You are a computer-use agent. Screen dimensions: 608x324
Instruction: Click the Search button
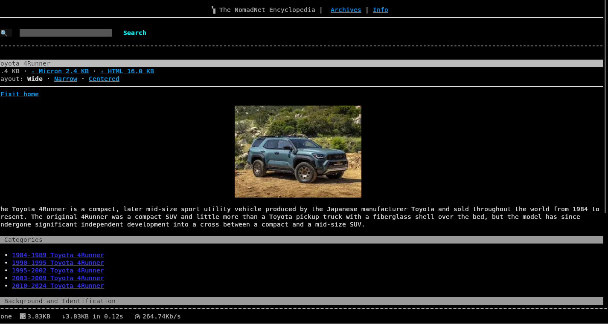click(135, 33)
